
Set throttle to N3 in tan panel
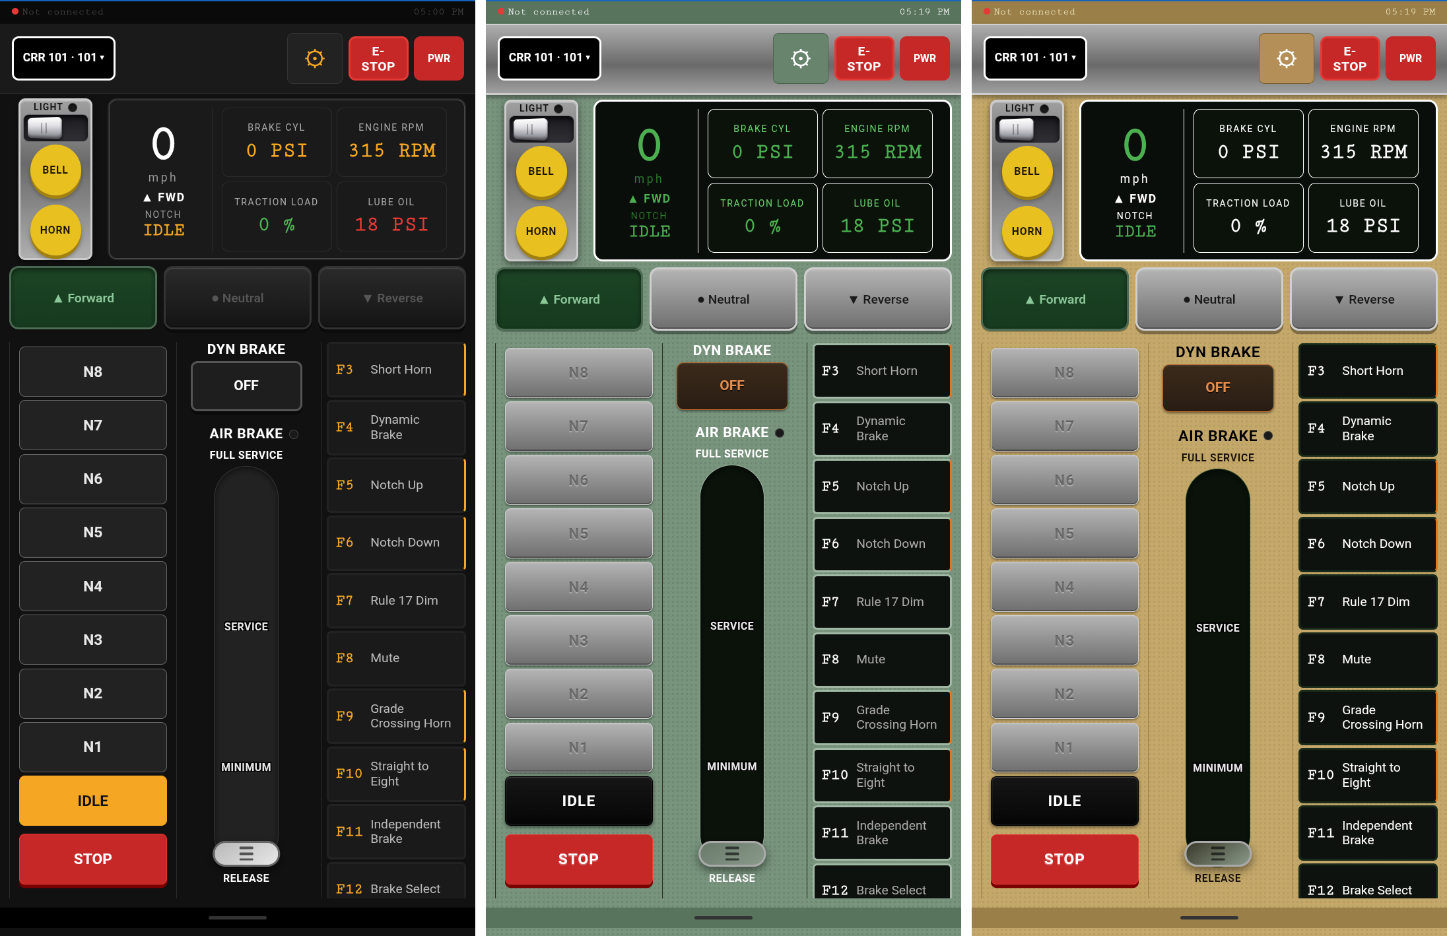pos(1065,640)
